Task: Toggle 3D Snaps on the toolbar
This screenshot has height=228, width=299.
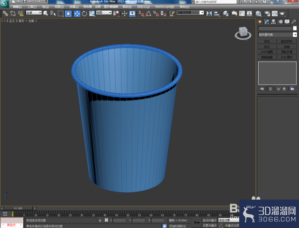Action: pyautogui.click(x=141, y=13)
